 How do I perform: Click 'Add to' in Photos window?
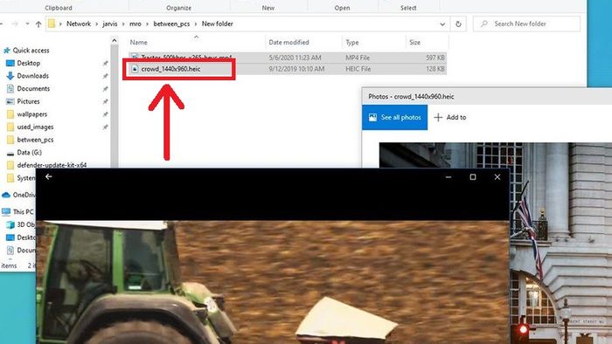coord(450,117)
